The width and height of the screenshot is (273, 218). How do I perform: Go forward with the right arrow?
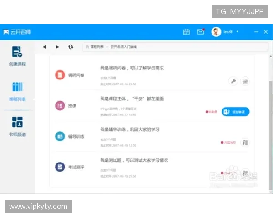coord(57,47)
